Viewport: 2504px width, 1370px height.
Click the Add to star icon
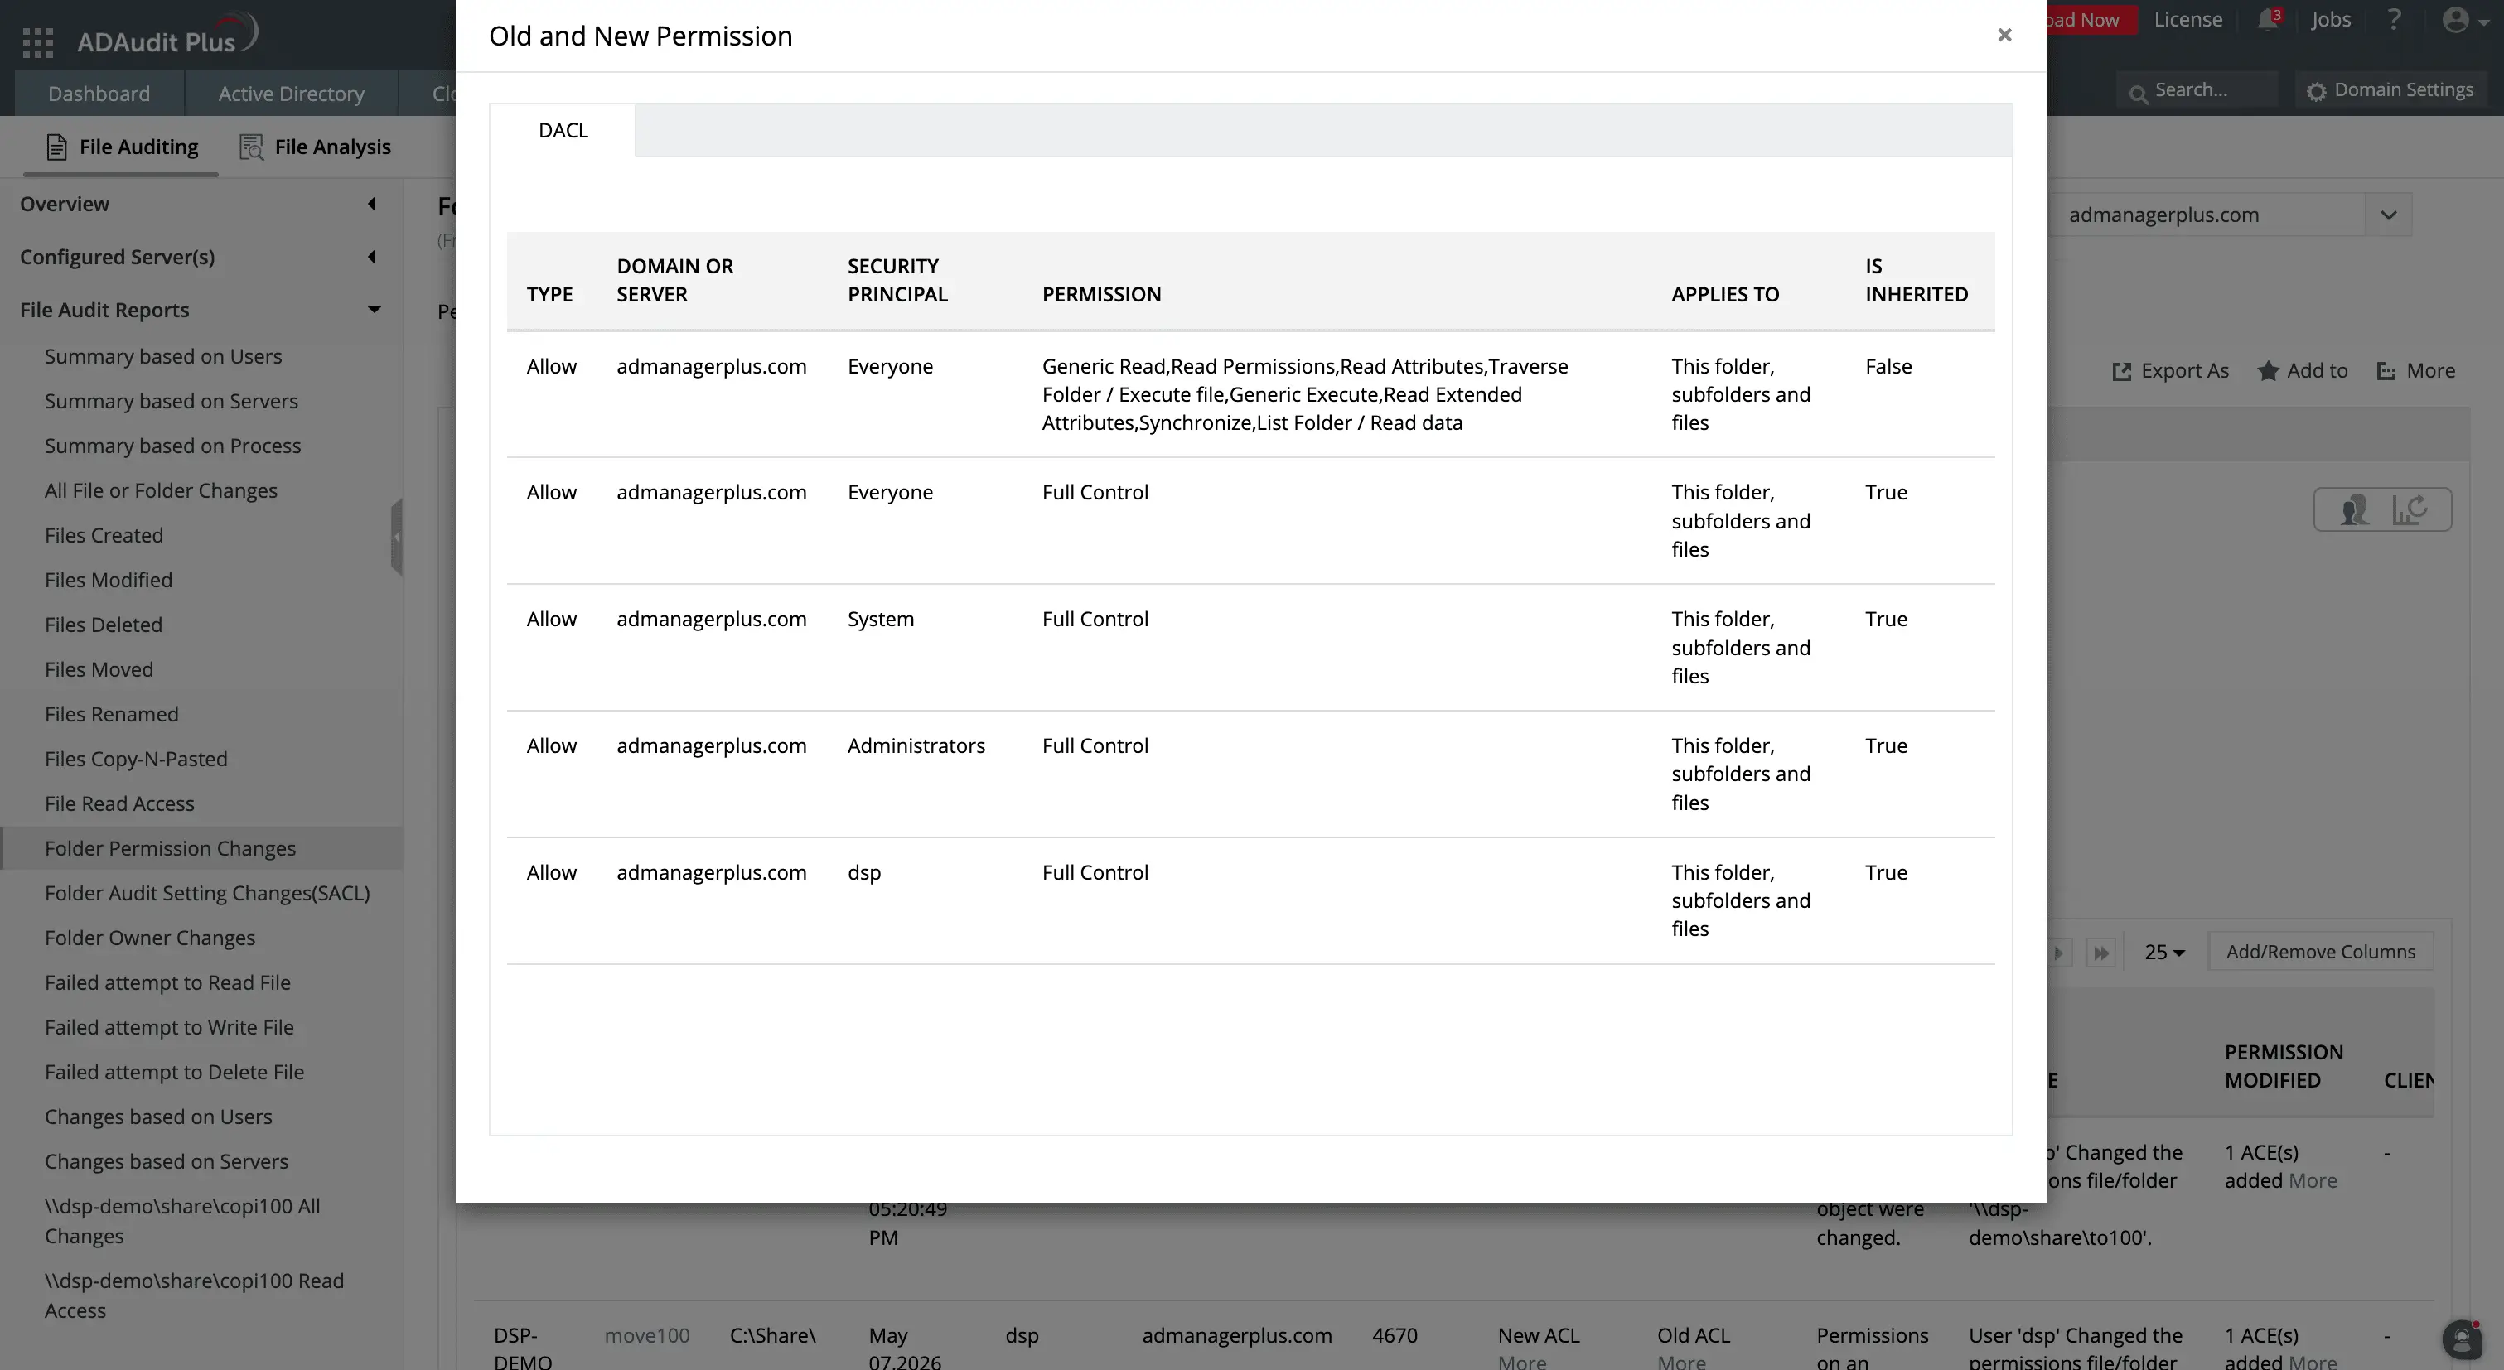pos(2268,370)
